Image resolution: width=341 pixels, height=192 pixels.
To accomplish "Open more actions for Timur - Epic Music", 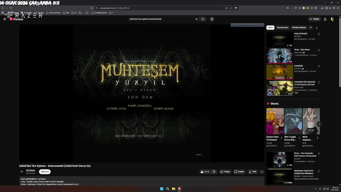I will pos(319,50).
